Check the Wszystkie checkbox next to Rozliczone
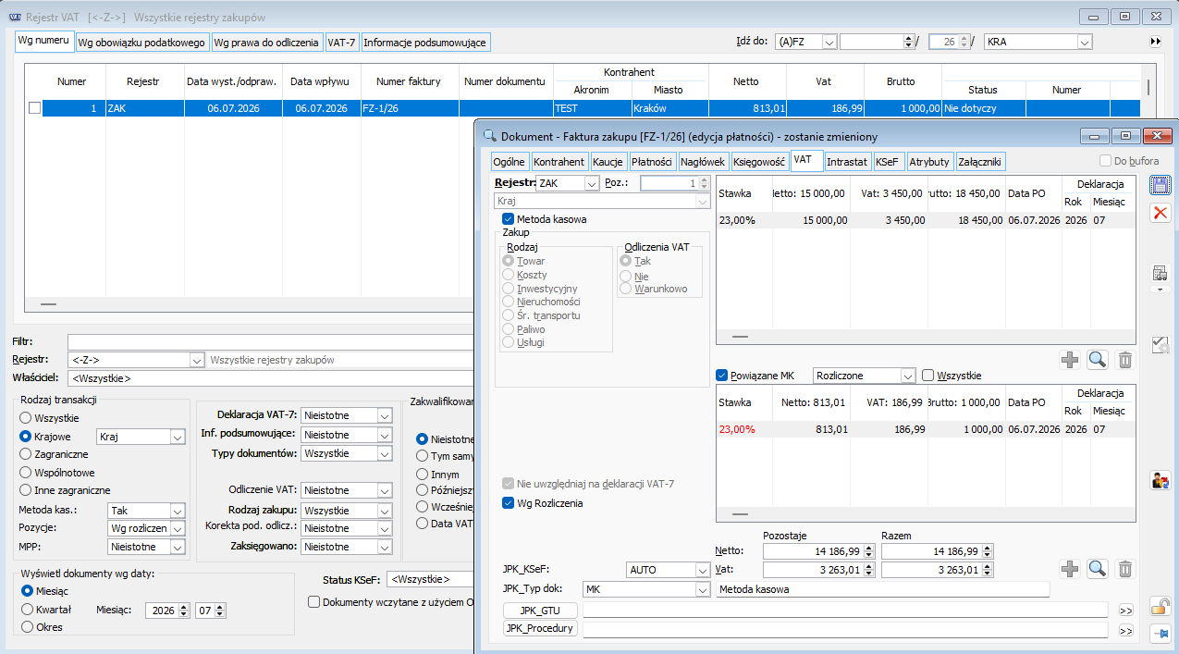 928,376
